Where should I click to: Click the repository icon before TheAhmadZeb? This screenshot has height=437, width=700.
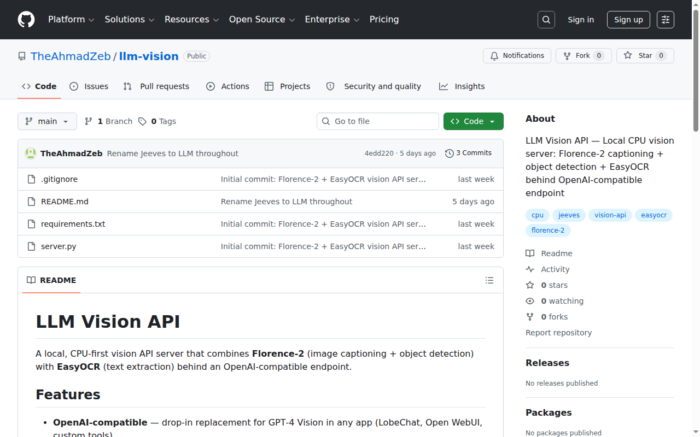click(x=22, y=56)
